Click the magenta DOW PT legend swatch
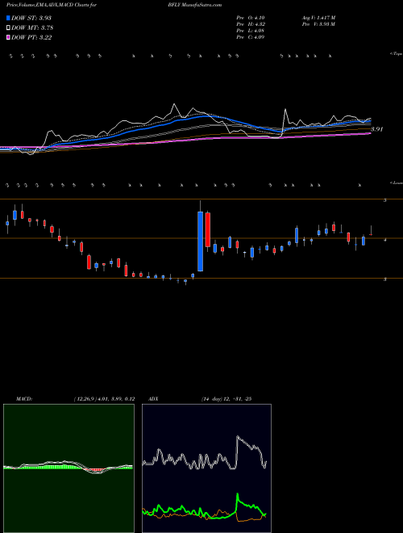 (x=9, y=37)
